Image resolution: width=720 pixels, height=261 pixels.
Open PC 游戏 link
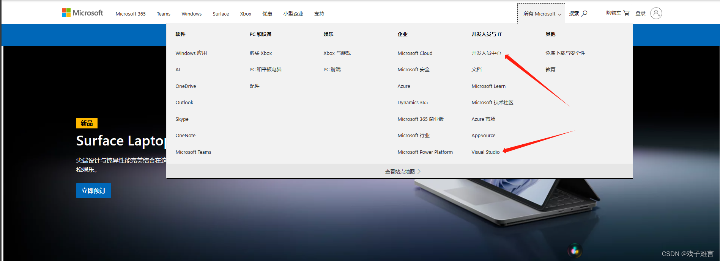tap(332, 69)
